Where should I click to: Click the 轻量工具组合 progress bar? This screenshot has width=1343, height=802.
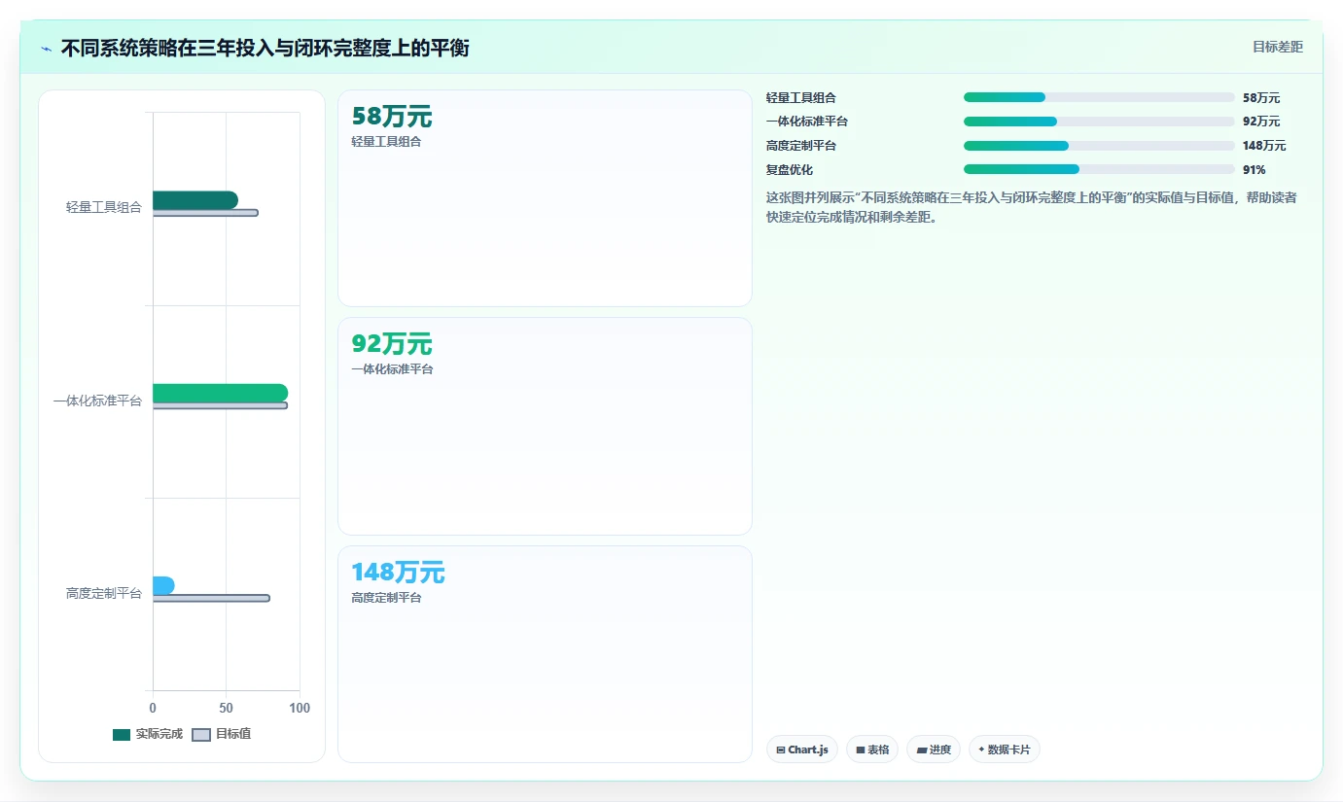[x=1099, y=97]
